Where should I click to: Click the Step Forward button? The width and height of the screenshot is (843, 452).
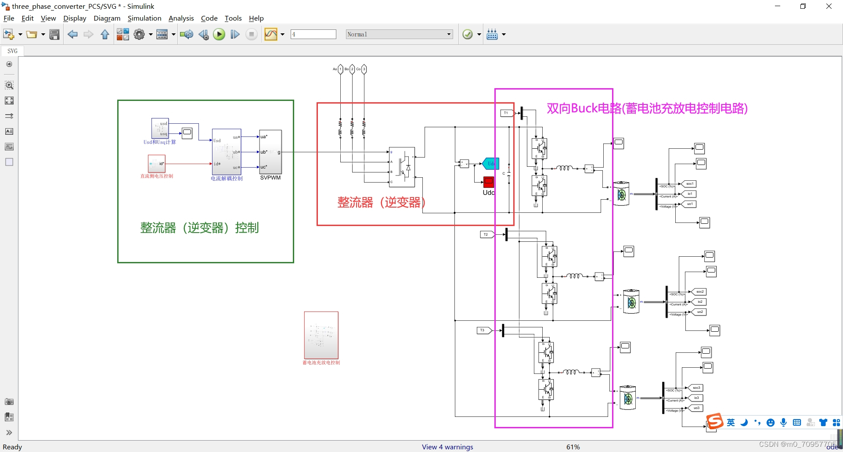pos(235,34)
